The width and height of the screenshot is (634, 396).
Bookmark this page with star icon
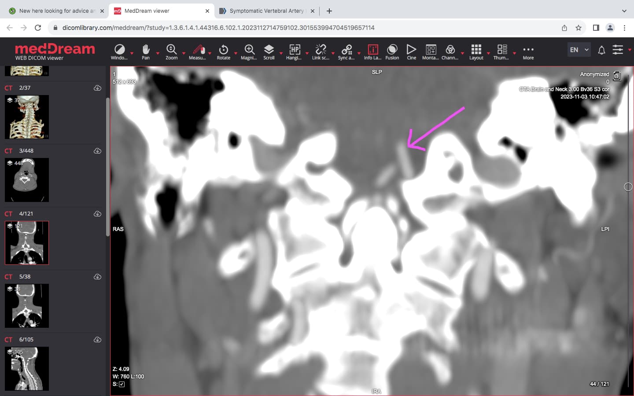tap(579, 28)
